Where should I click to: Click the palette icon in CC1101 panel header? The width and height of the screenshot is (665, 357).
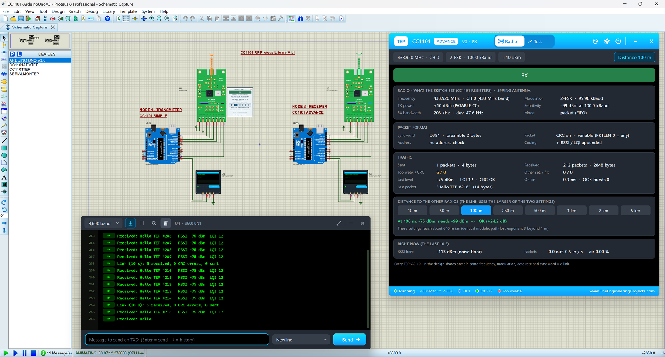[595, 41]
